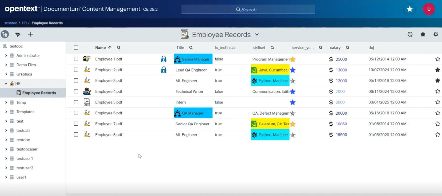
Task: Select the Employee 7.pdf checkbox
Action: pos(76,124)
